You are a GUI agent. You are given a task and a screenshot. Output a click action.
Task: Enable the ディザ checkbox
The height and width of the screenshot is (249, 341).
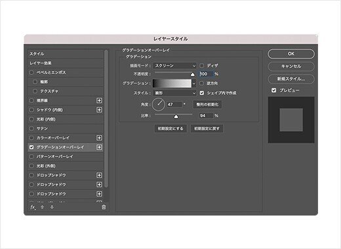tap(202, 66)
